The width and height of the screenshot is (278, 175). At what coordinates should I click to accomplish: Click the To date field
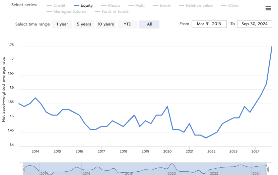(x=254, y=24)
